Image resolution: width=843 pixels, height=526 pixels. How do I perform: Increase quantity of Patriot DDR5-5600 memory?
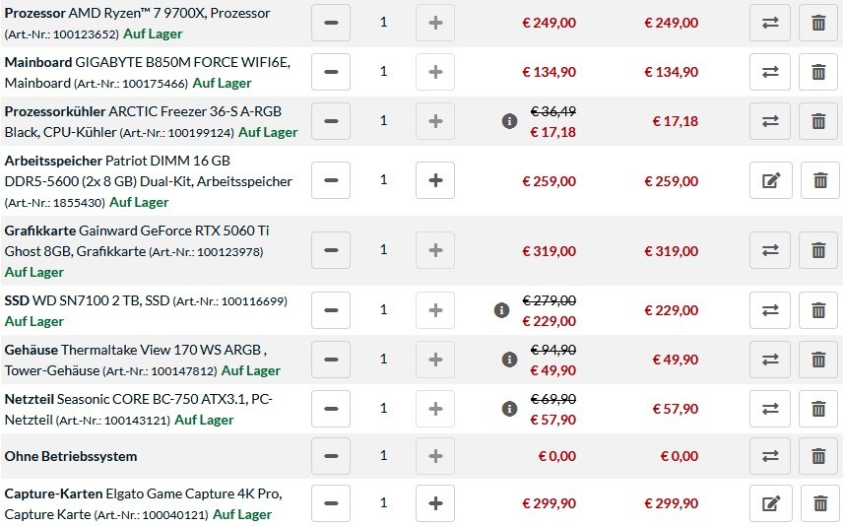pyautogui.click(x=435, y=180)
